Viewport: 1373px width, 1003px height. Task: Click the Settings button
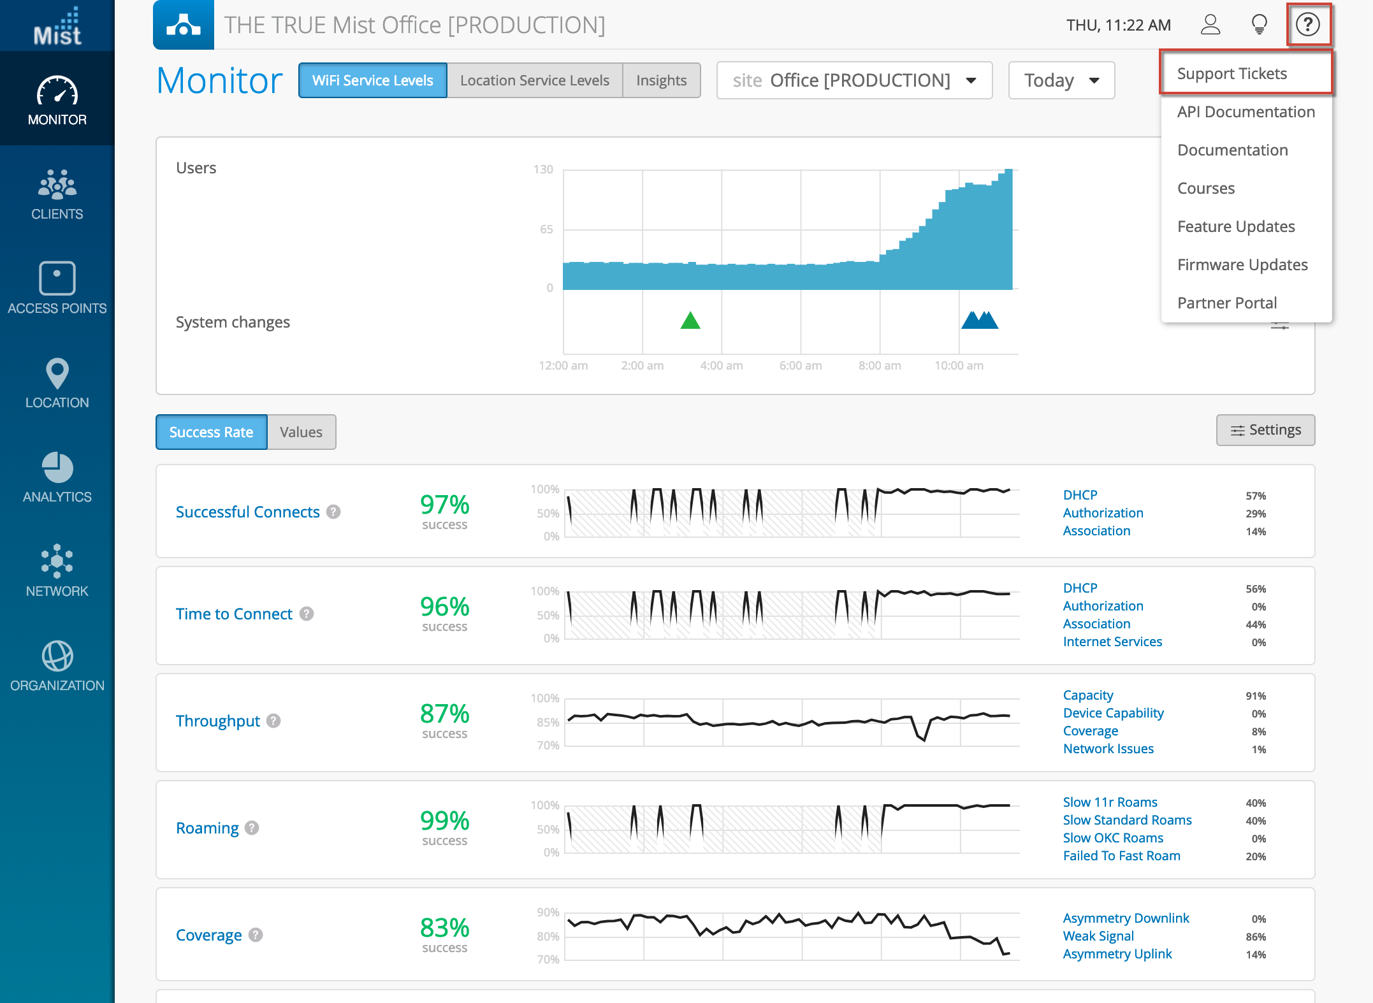1265,430
